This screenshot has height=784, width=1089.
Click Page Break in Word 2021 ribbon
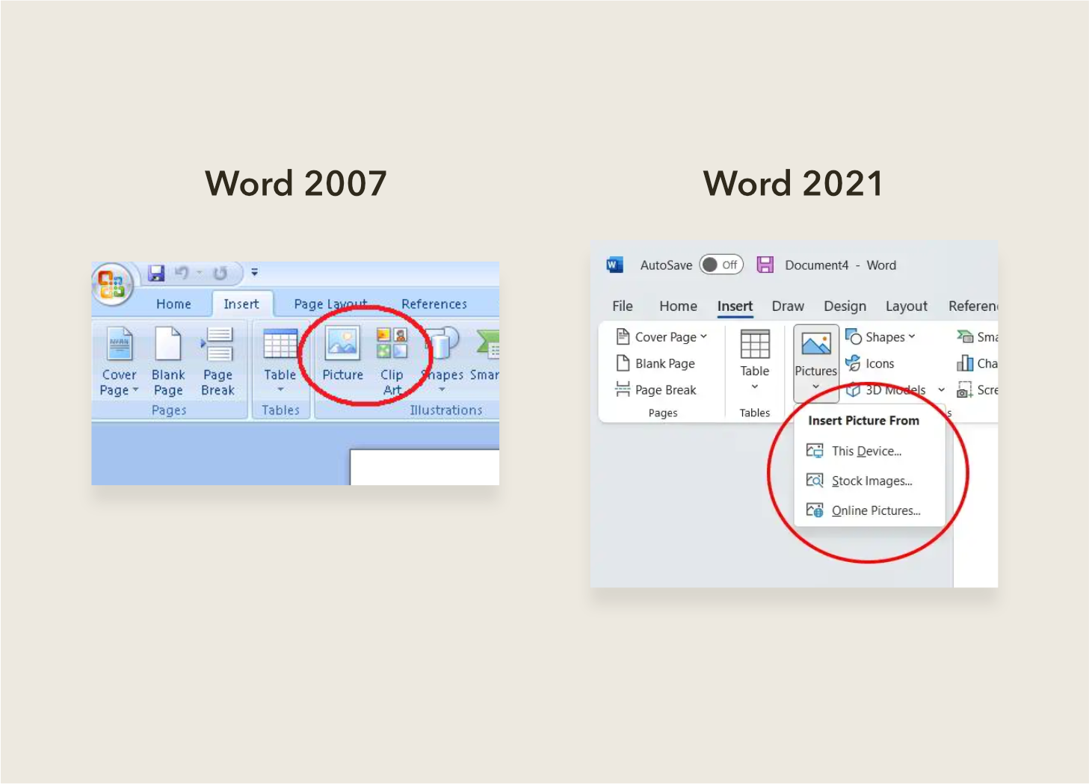pos(655,389)
